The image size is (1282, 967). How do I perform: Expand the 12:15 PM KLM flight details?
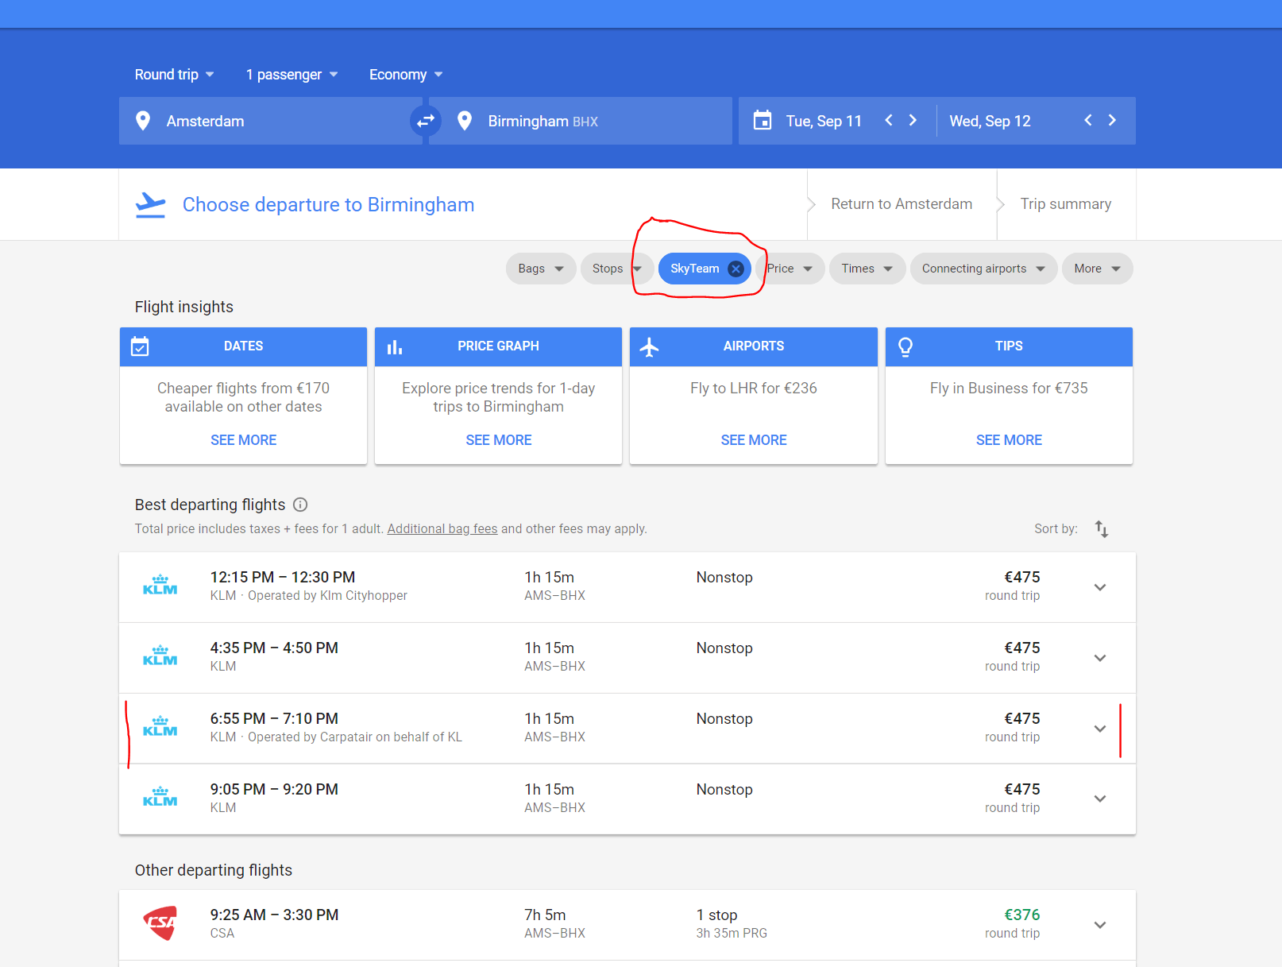[1100, 587]
